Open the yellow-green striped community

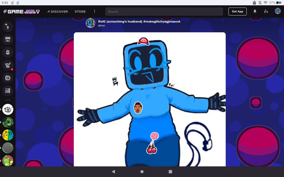point(8,135)
